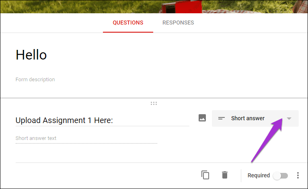Open the Responses tab
This screenshot has width=308, height=189.
(x=178, y=23)
